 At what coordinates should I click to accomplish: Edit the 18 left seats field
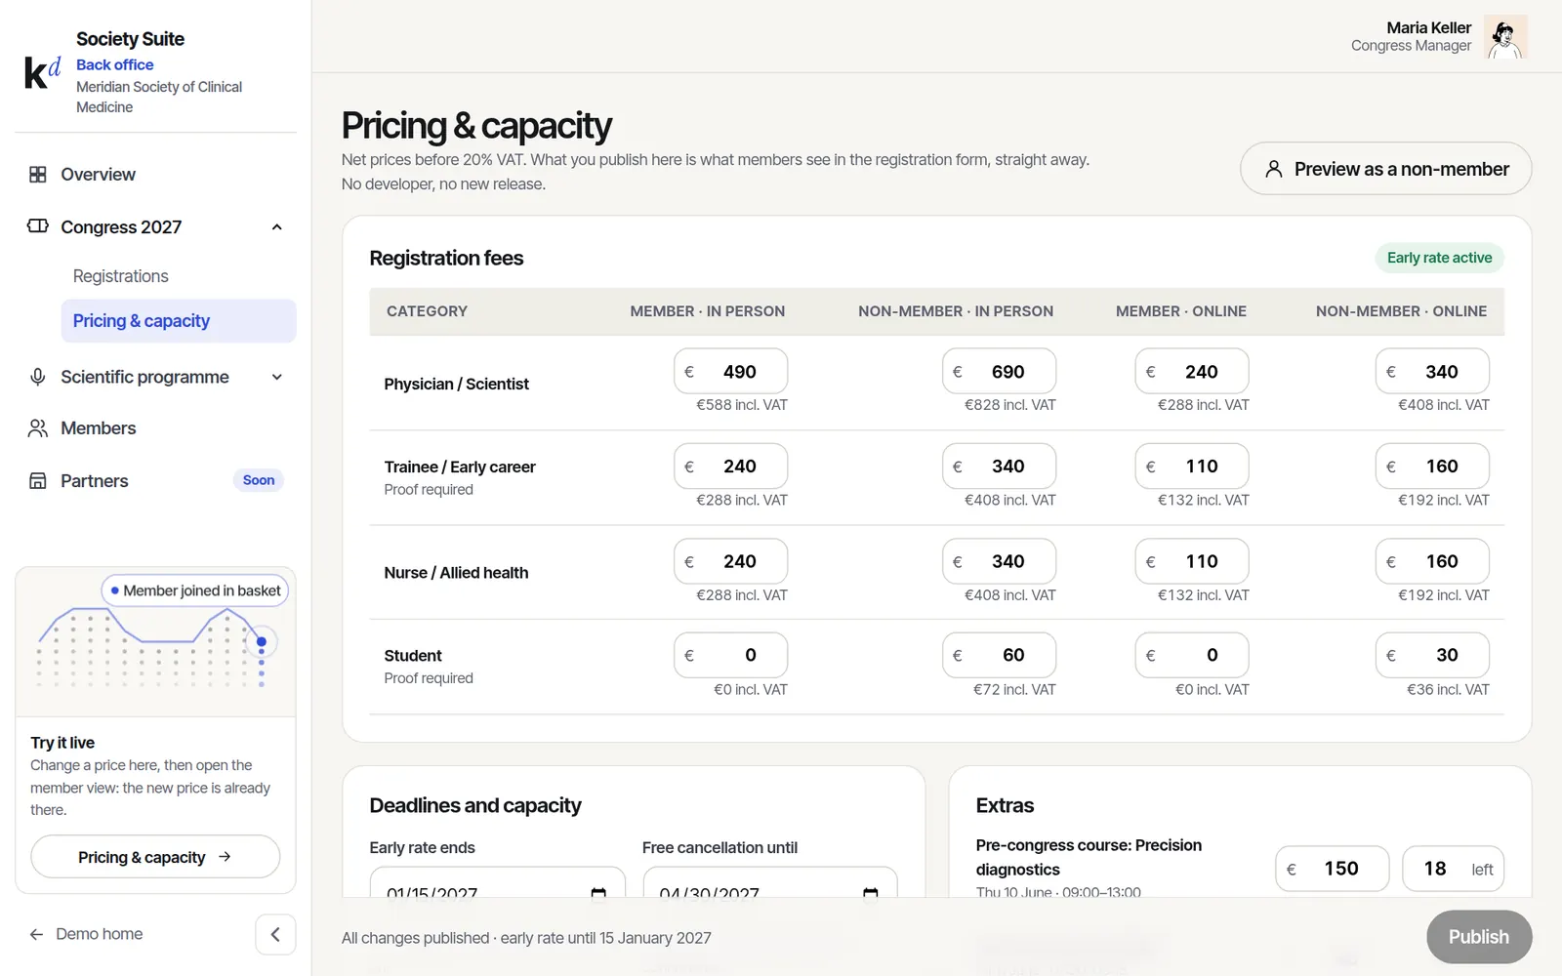click(1453, 869)
